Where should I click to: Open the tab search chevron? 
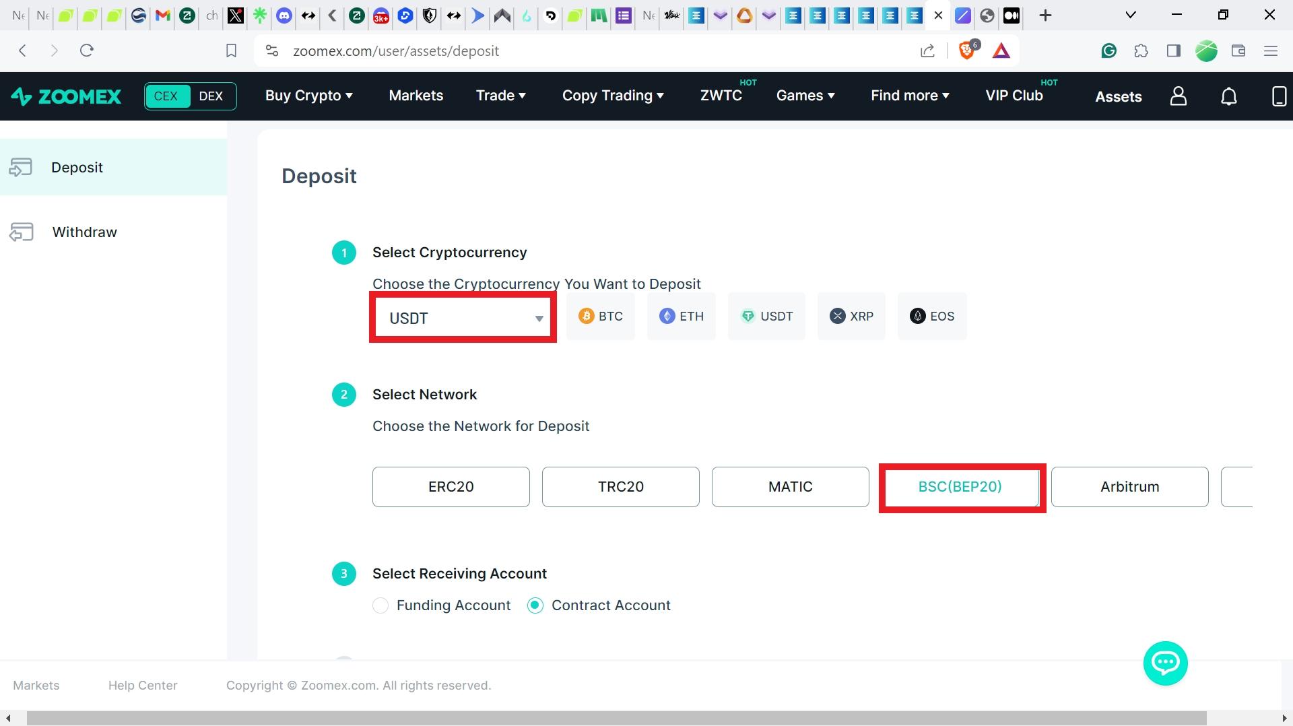click(1131, 15)
